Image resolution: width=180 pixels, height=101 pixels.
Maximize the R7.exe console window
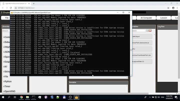point(123,12)
